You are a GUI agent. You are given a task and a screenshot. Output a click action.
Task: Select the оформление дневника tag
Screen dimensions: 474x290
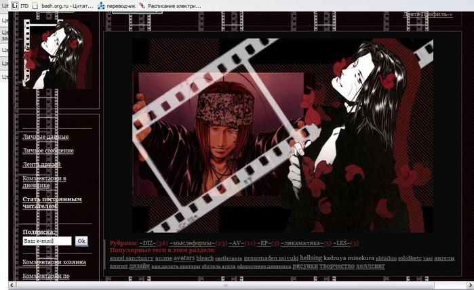pyautogui.click(x=264, y=266)
